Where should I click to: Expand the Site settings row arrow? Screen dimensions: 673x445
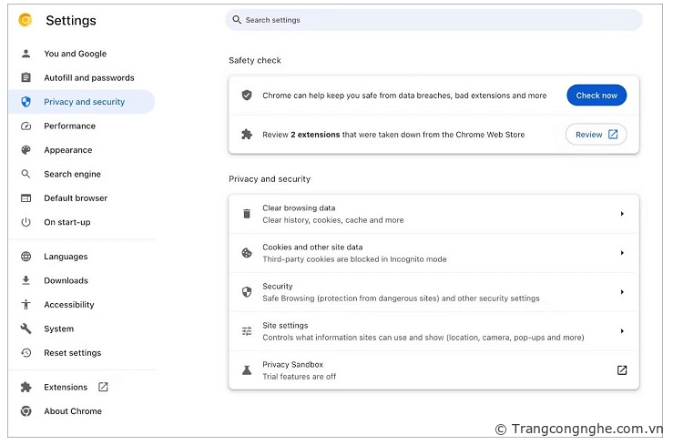click(622, 331)
